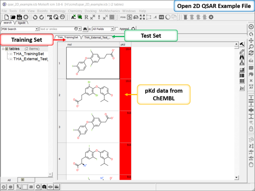Click the settings gear toolbar icon
Viewport: 255px width, 191px height.
(x=210, y=17)
